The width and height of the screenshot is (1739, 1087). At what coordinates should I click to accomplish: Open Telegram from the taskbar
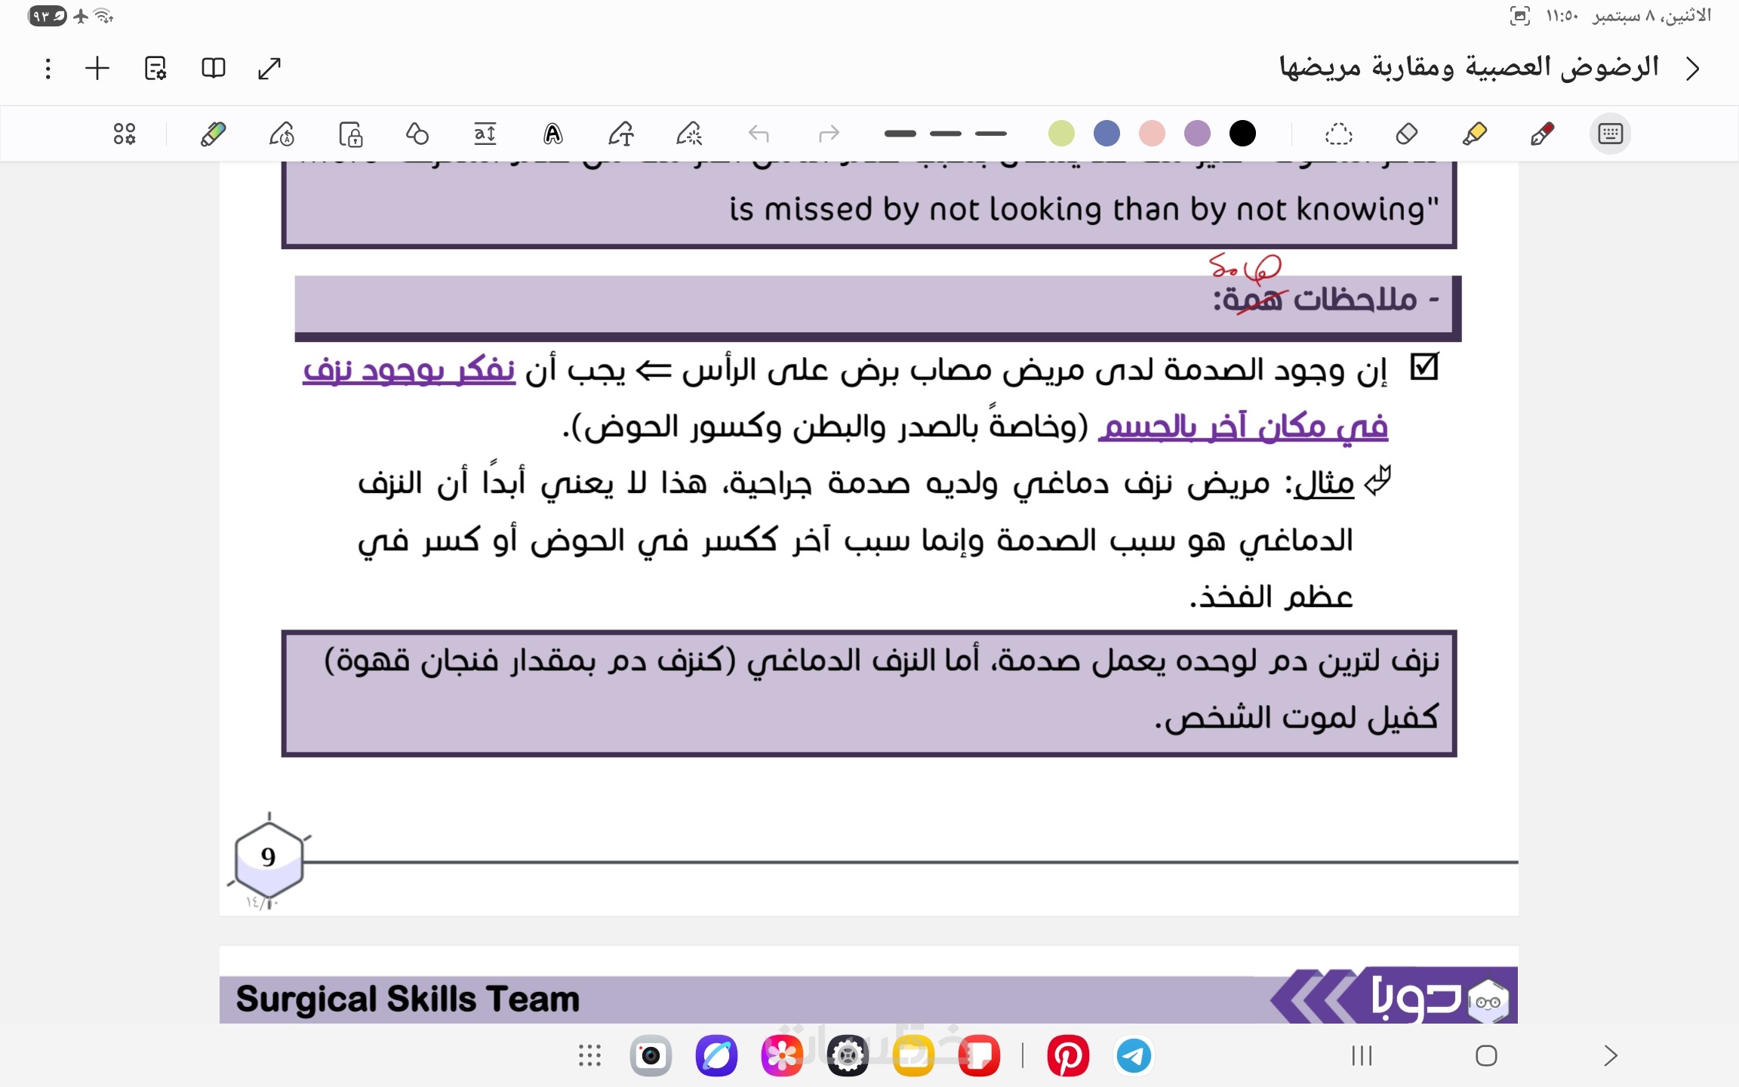tap(1134, 1055)
